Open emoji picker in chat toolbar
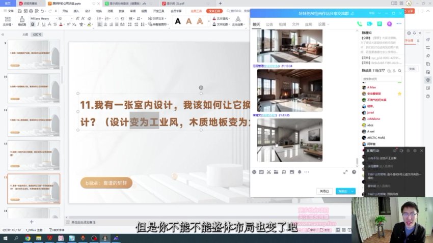Viewport: 433px width, 243px height. point(254,172)
